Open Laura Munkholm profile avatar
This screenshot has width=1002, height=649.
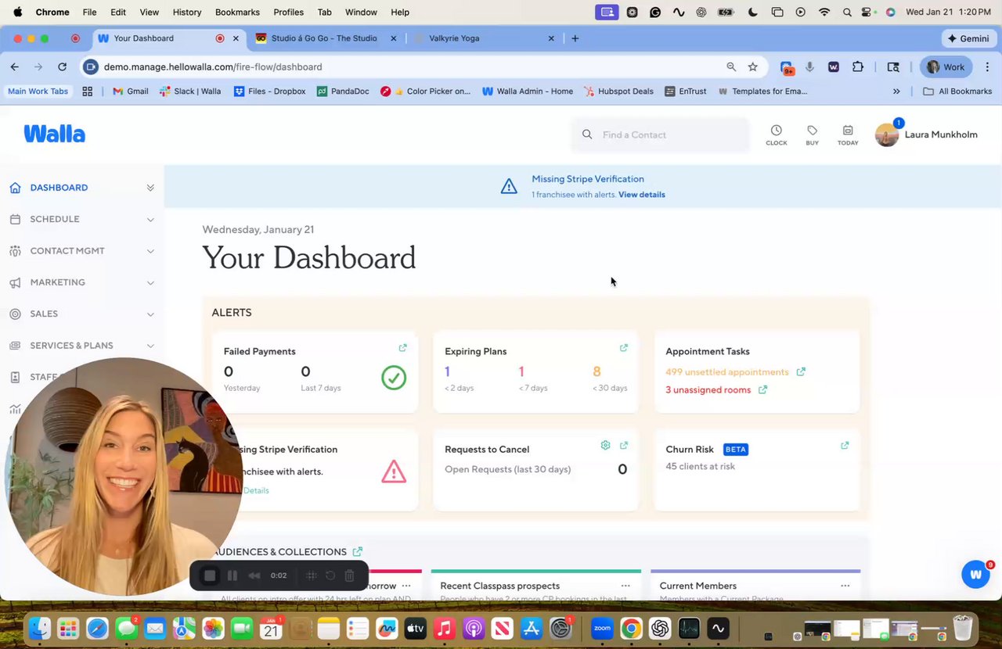pos(887,135)
